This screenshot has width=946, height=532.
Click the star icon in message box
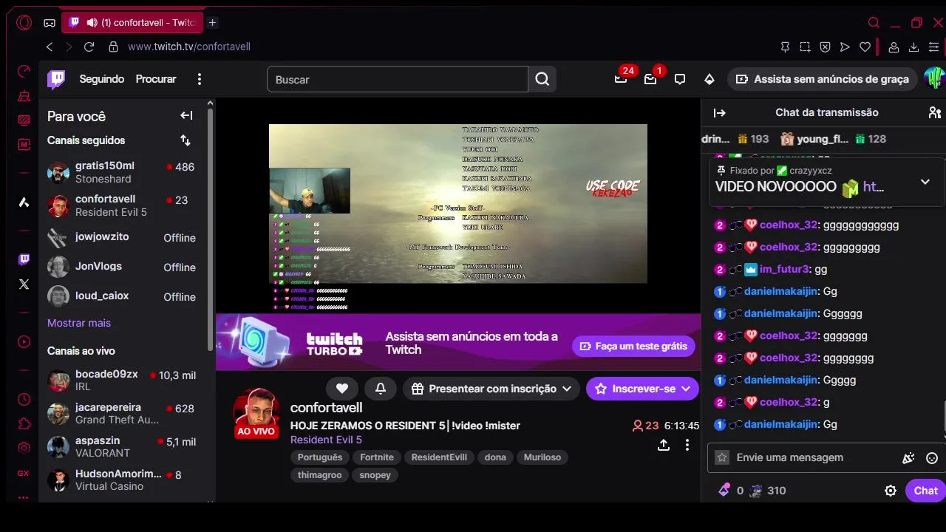pyautogui.click(x=722, y=457)
